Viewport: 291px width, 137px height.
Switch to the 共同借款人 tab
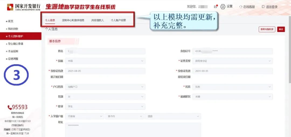point(97,20)
